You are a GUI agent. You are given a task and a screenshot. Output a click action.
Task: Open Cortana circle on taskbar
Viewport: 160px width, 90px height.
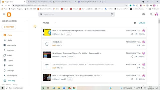[43, 88]
